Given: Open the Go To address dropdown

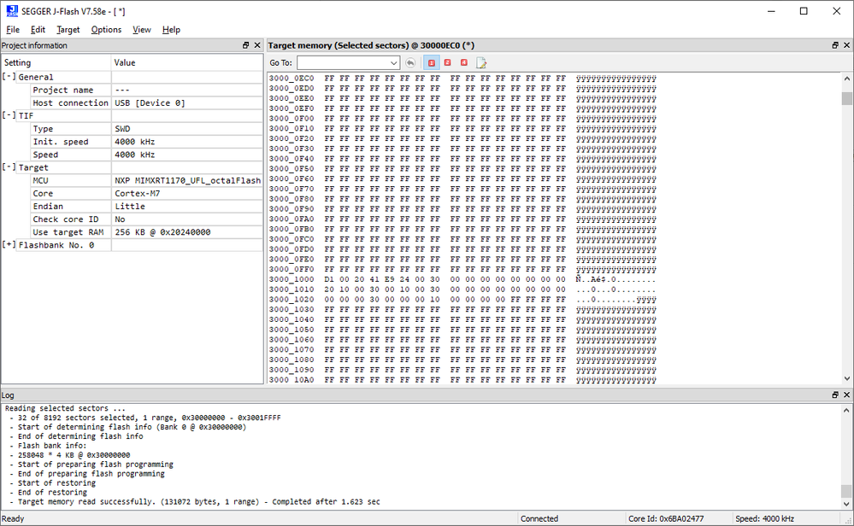Looking at the screenshot, I should [x=394, y=63].
